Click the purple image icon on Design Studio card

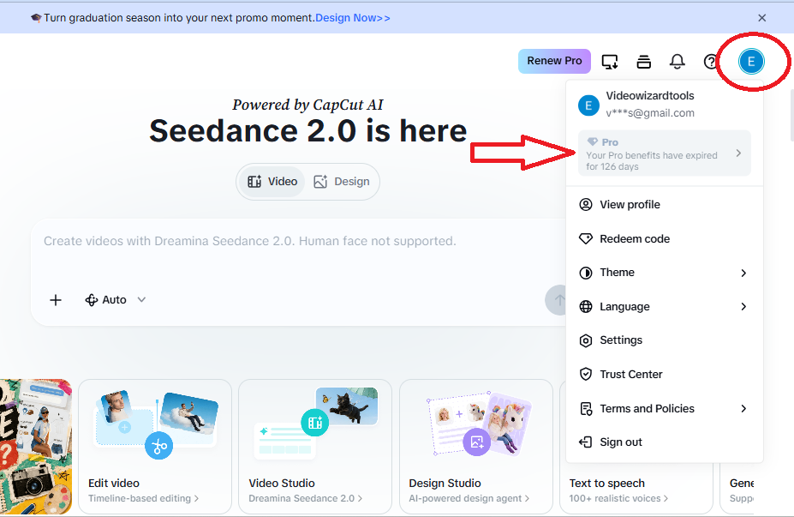click(x=476, y=442)
